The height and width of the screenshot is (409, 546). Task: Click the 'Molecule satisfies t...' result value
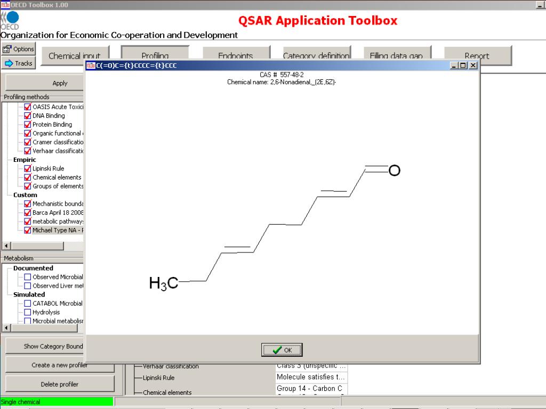pos(311,377)
